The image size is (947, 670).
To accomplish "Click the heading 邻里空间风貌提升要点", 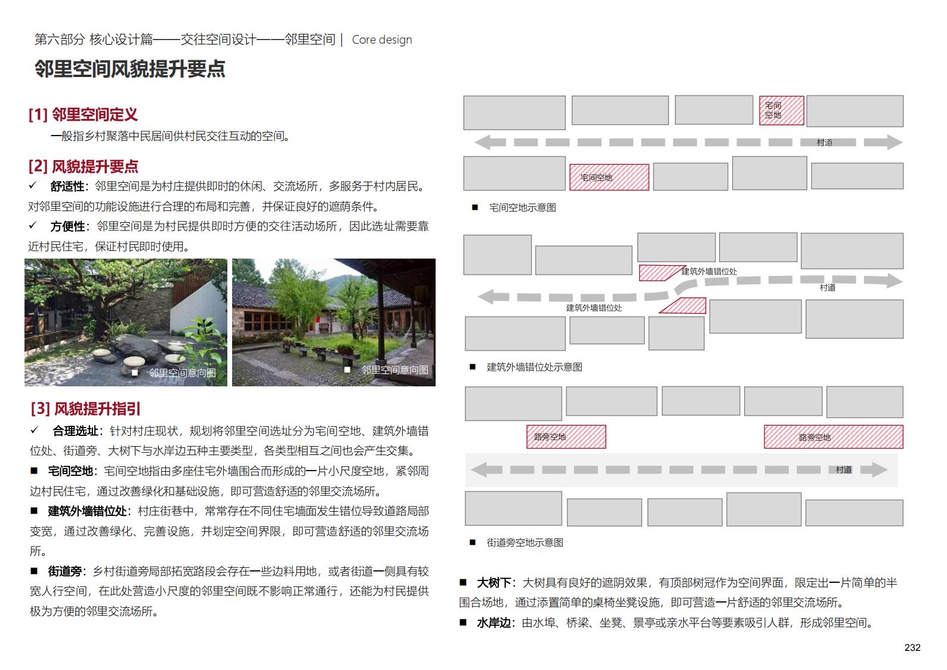I will click(129, 69).
